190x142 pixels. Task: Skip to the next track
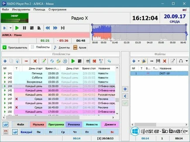coord(63,28)
